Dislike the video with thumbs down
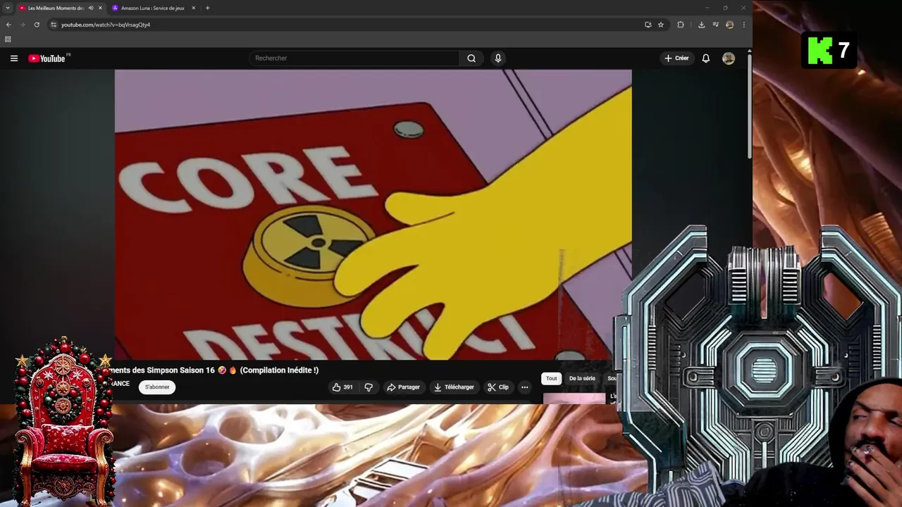902x507 pixels. pyautogui.click(x=369, y=387)
